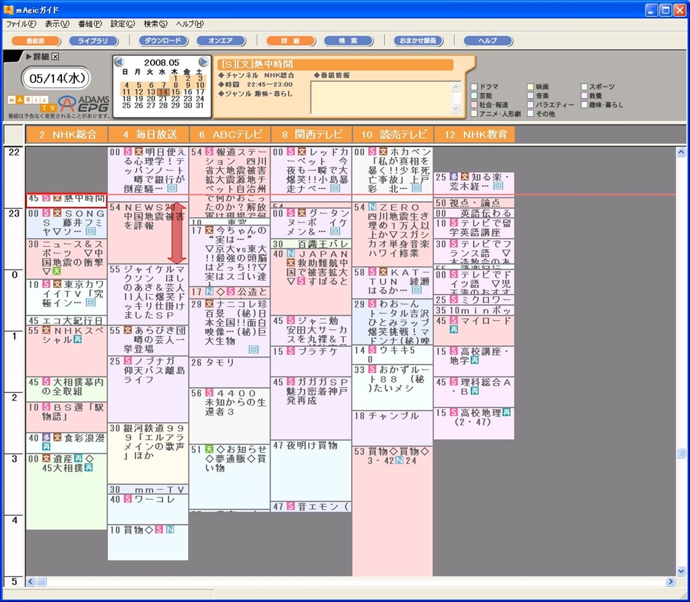Select the 夜明け買物 program cell
The width and height of the screenshot is (690, 602).
pos(311,471)
